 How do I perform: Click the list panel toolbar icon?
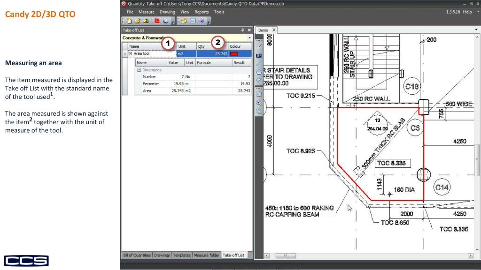(x=193, y=21)
